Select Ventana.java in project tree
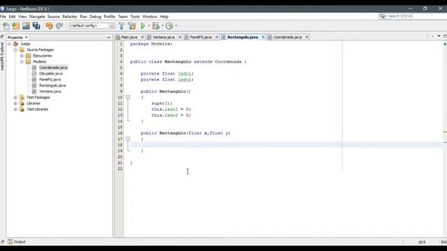This screenshot has height=251, width=447. tap(50, 91)
